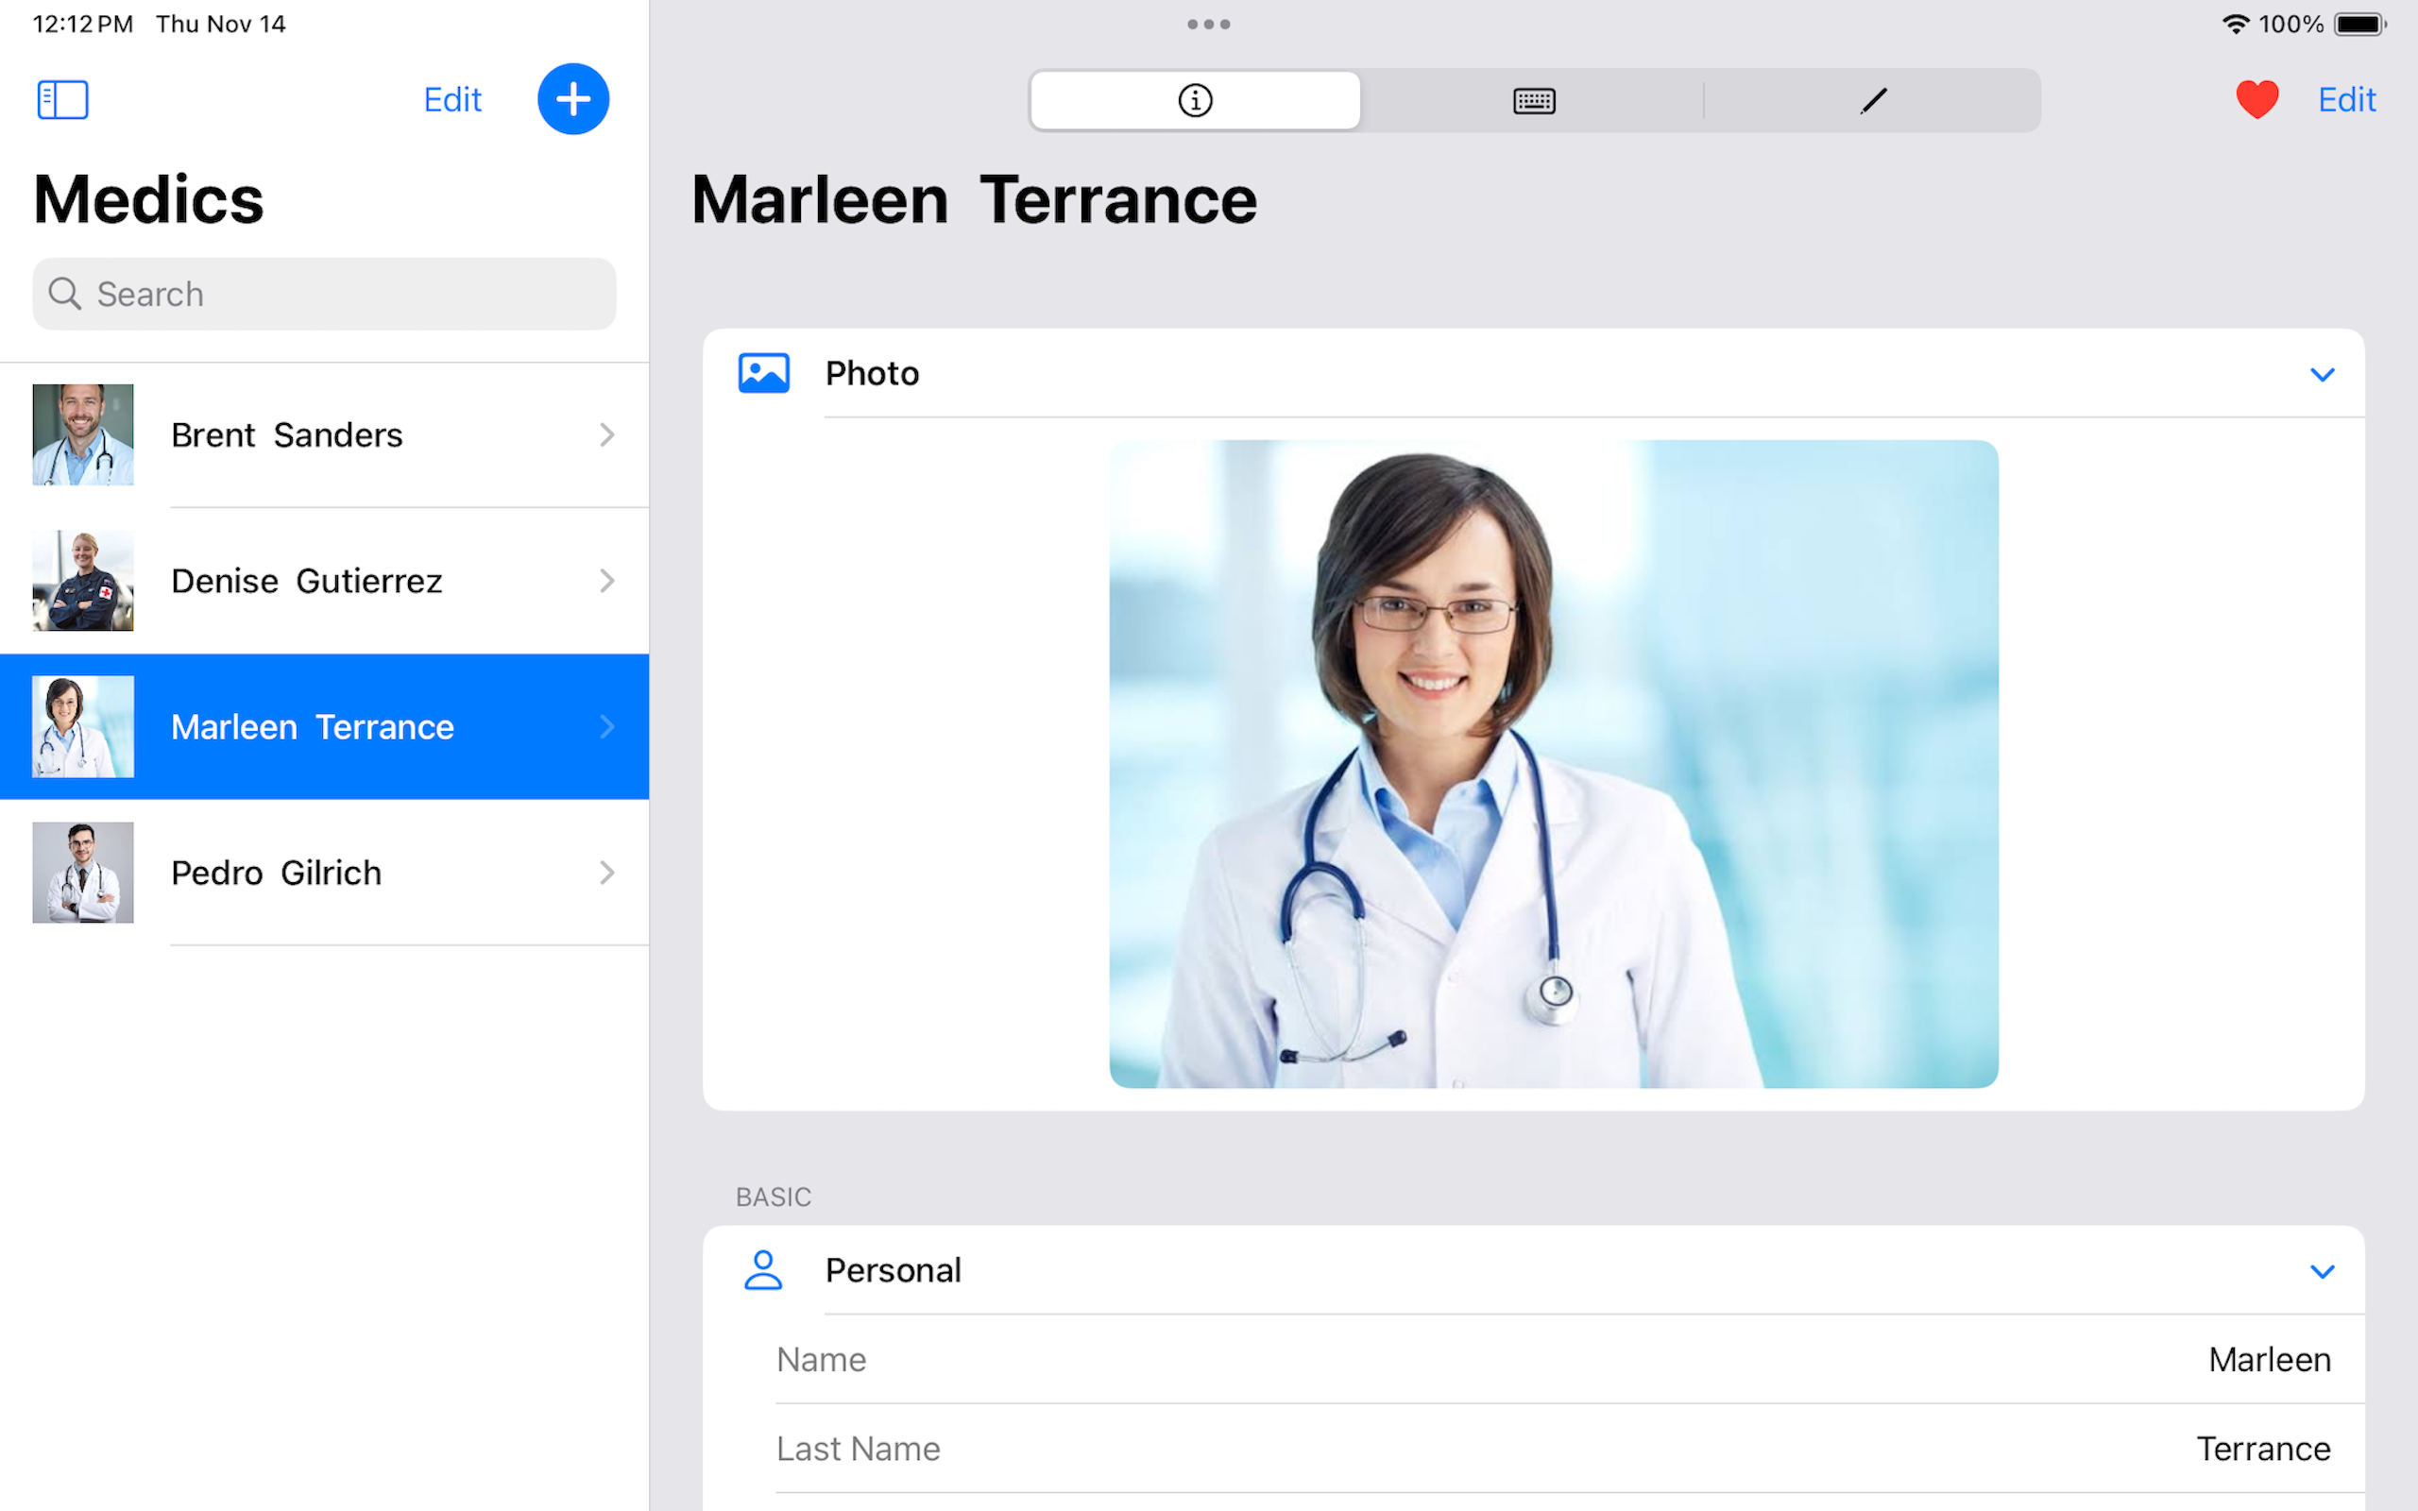Toggle the sidebar panel icon
The height and width of the screenshot is (1511, 2418).
pos(63,100)
